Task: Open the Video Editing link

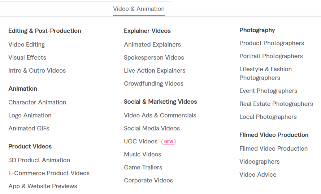Action: [x=27, y=44]
